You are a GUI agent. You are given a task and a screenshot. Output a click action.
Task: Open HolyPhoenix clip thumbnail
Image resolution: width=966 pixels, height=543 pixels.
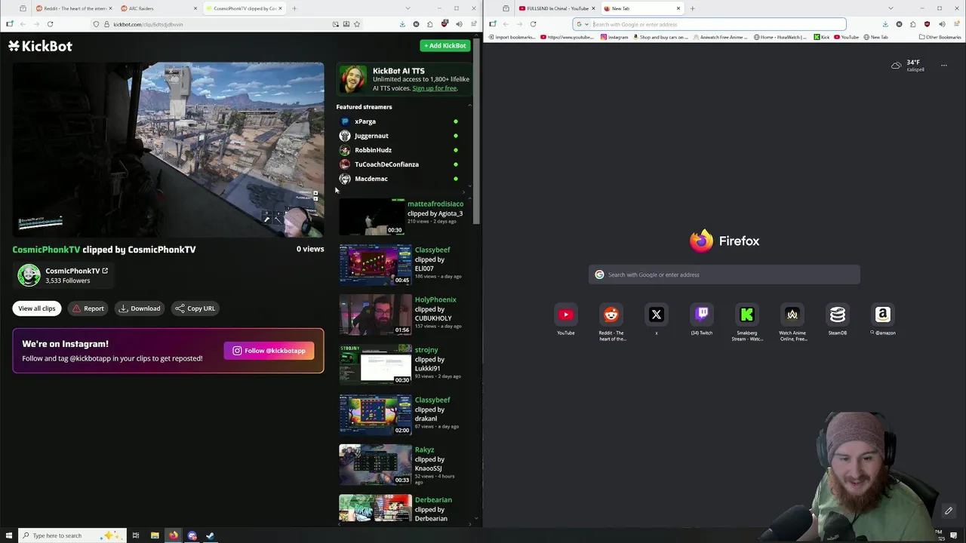point(375,315)
